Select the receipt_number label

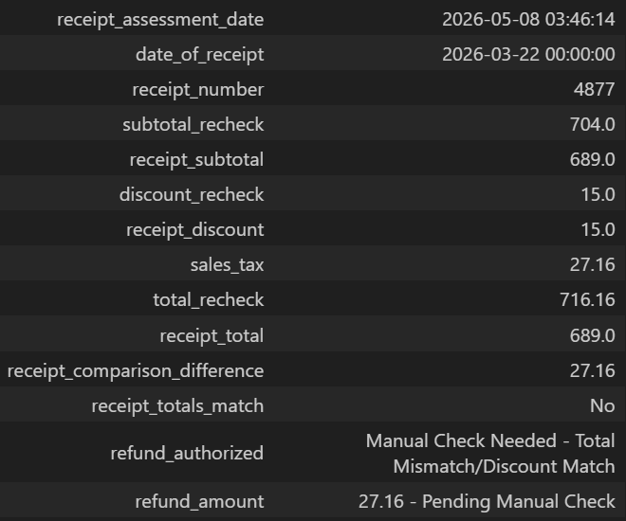(x=198, y=90)
